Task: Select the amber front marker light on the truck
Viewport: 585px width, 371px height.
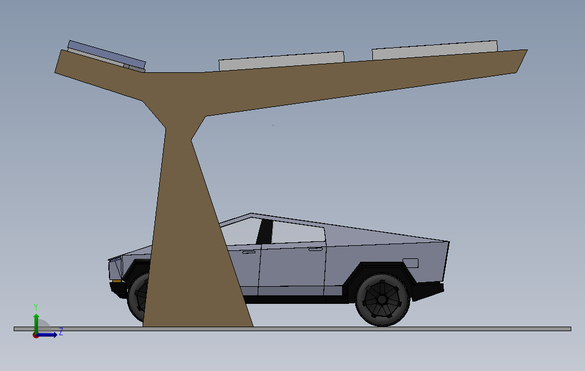Action: click(x=117, y=281)
